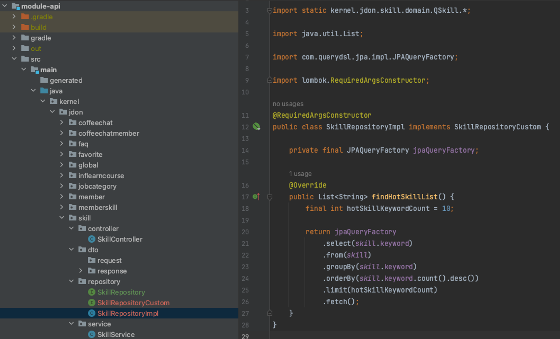This screenshot has height=339, width=560.
Task: Click the Spring bean gutter icon on line 12
Action: point(256,127)
